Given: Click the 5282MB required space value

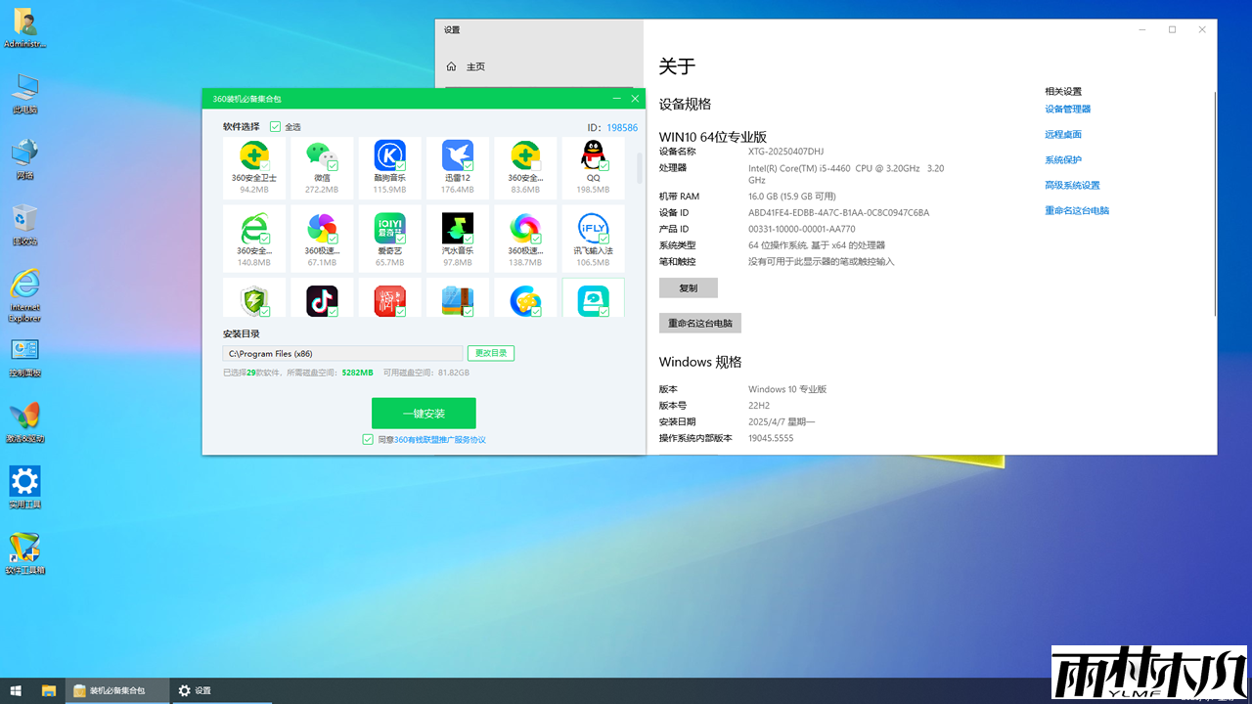Looking at the screenshot, I should click(357, 373).
